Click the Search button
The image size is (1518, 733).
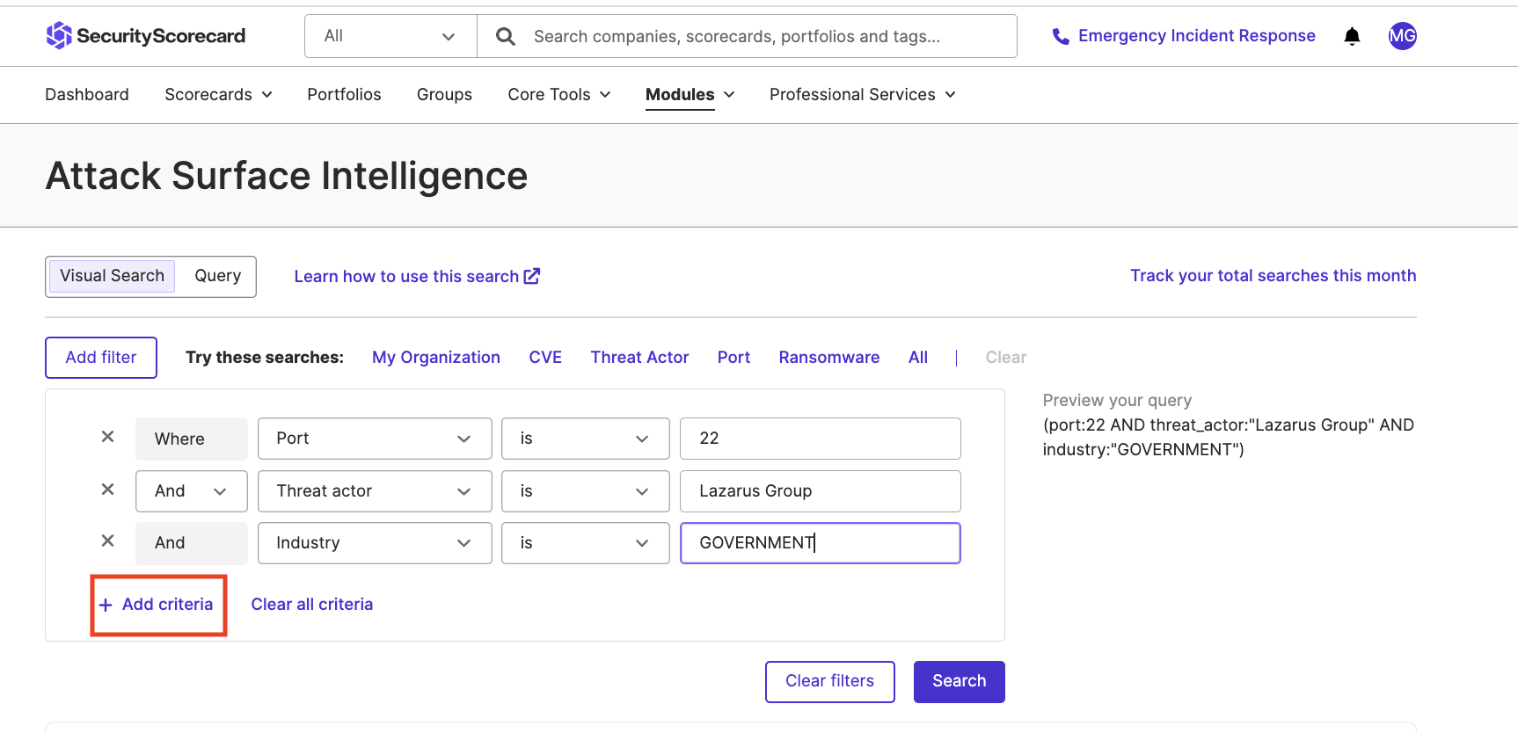pos(960,682)
